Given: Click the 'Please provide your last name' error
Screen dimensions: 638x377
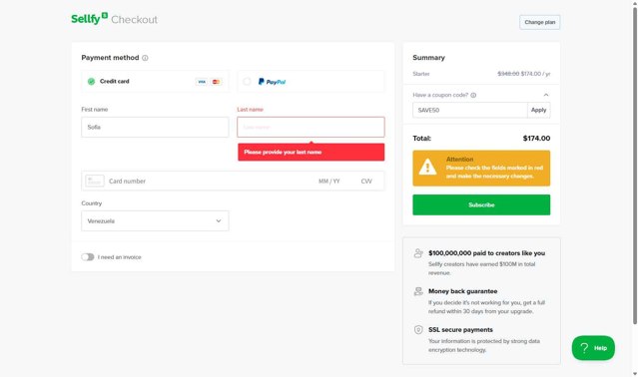Looking at the screenshot, I should [312, 152].
